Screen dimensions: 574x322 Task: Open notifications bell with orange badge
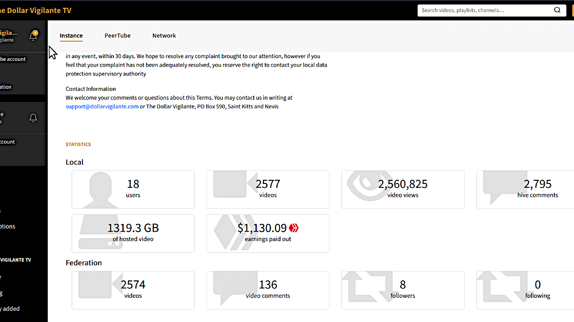[33, 36]
